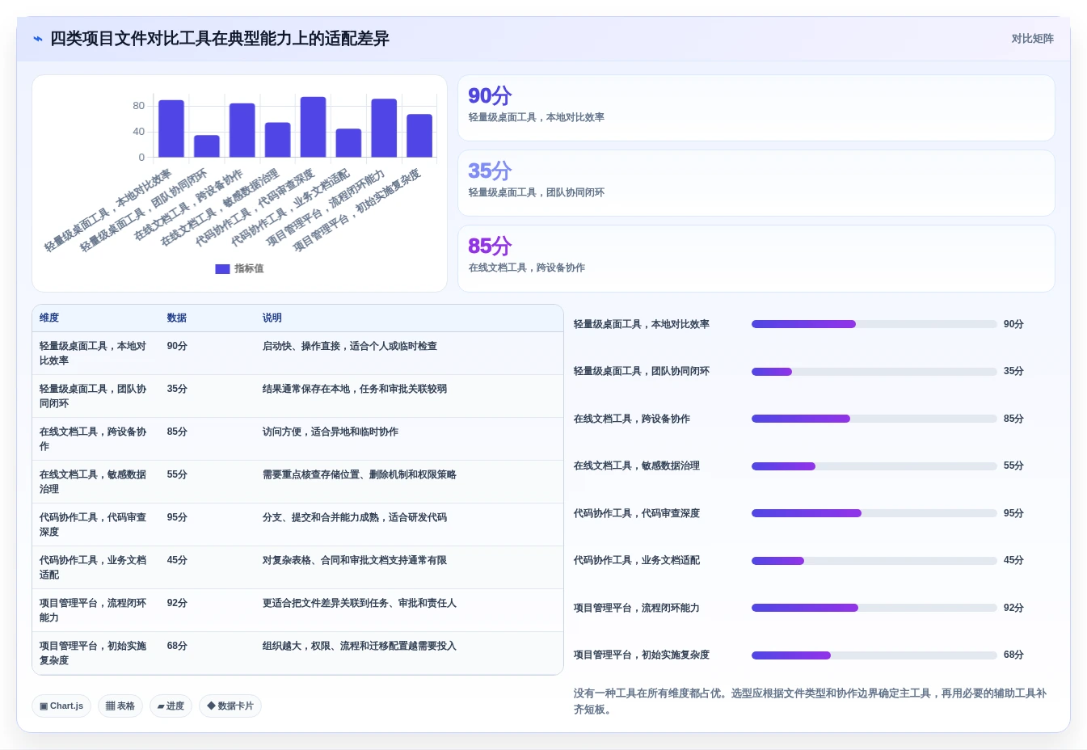
Task: Click the 团队协同闭环 progress bar
Action: coord(874,372)
